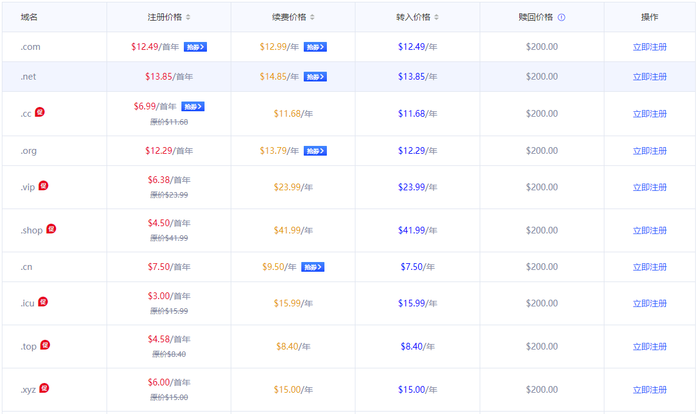700x414 pixels.
Task: Click the 操作 column header
Action: point(649,17)
